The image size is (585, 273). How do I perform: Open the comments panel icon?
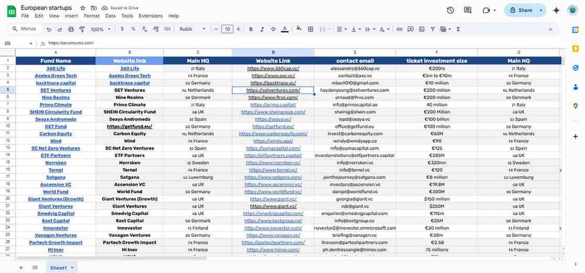pos(468,10)
